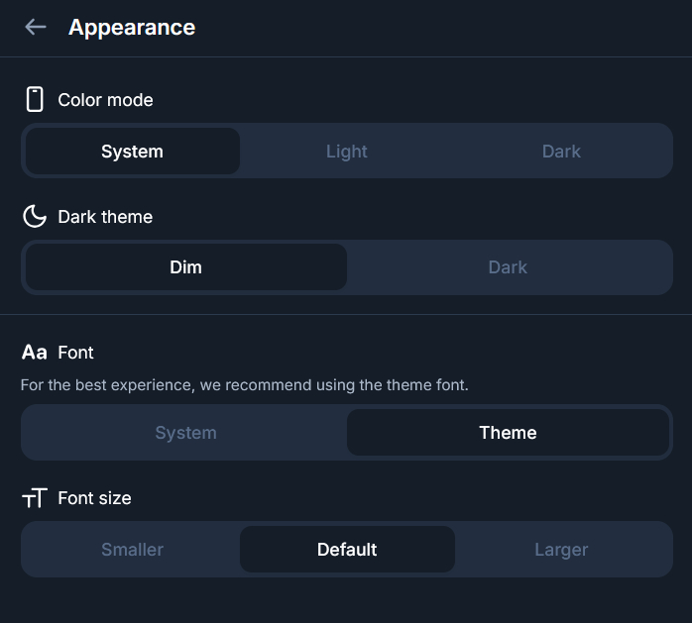Viewport: 692px width, 623px height.
Task: Set font size to Larger
Action: 561,550
